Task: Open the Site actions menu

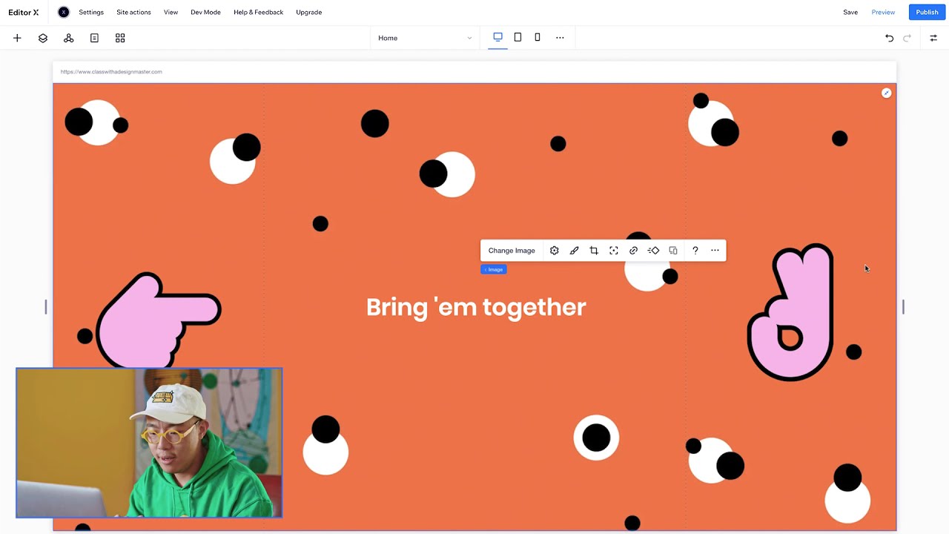Action: click(133, 12)
